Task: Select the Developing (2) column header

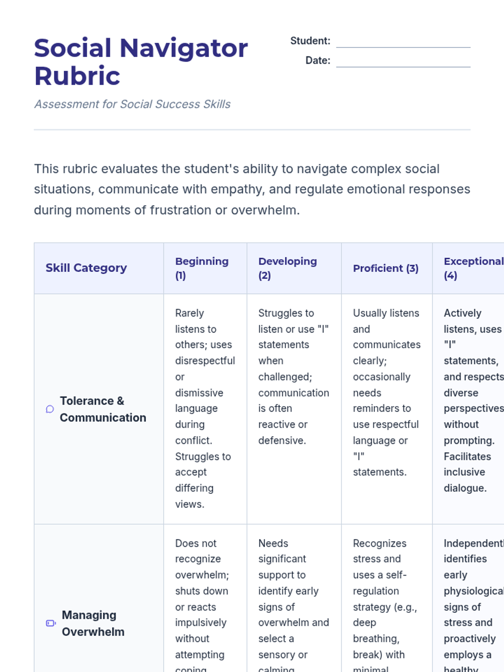Action: pyautogui.click(x=288, y=268)
